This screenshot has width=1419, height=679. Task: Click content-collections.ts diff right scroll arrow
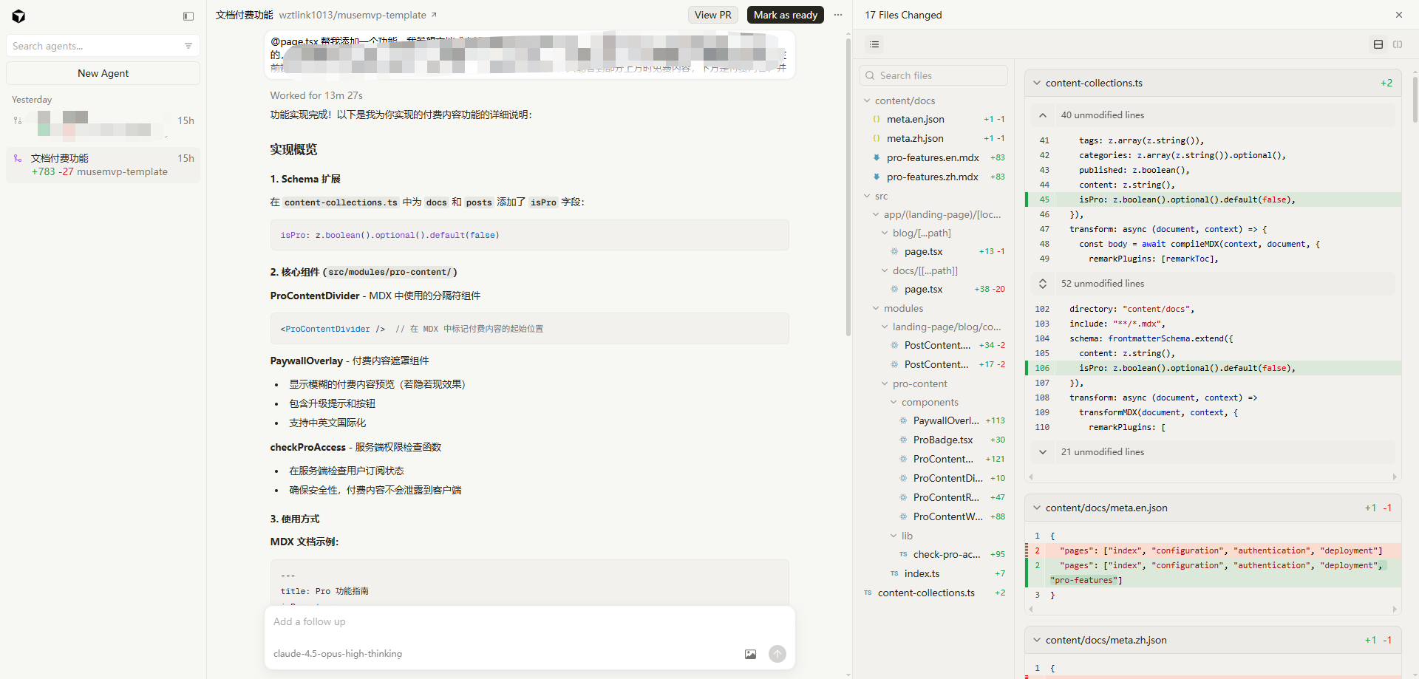tap(1395, 477)
